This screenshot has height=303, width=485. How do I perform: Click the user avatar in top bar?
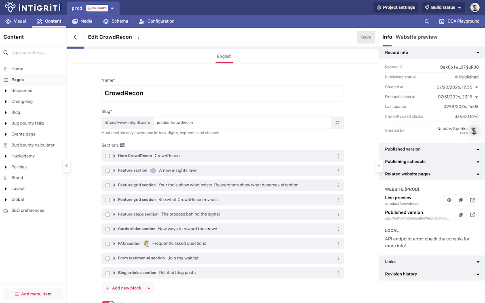475,7
